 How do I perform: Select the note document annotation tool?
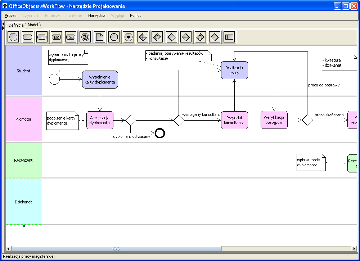[100, 37]
